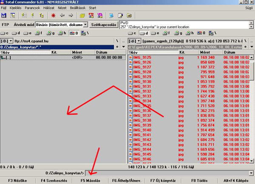Open network neighborhood in right drive bar
The width and height of the screenshot is (255, 184).
(212, 33)
